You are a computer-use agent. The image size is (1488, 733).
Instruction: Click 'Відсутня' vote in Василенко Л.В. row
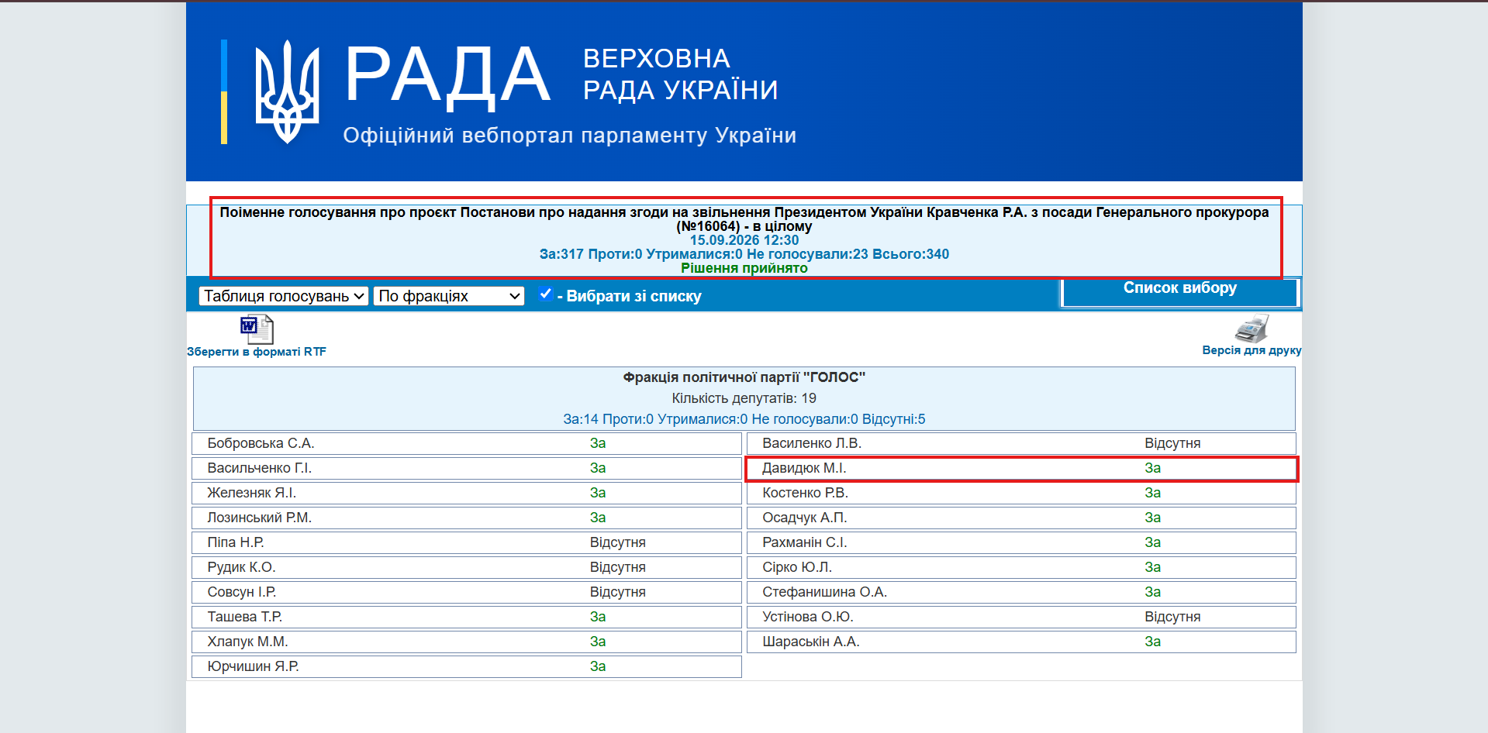tap(1172, 443)
